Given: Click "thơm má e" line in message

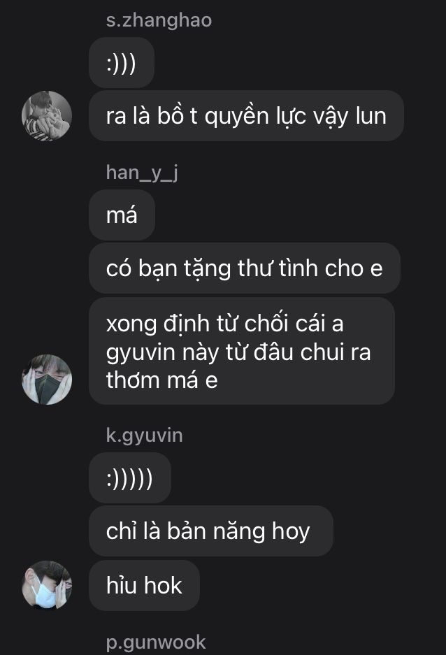Looking at the screenshot, I should point(162,380).
